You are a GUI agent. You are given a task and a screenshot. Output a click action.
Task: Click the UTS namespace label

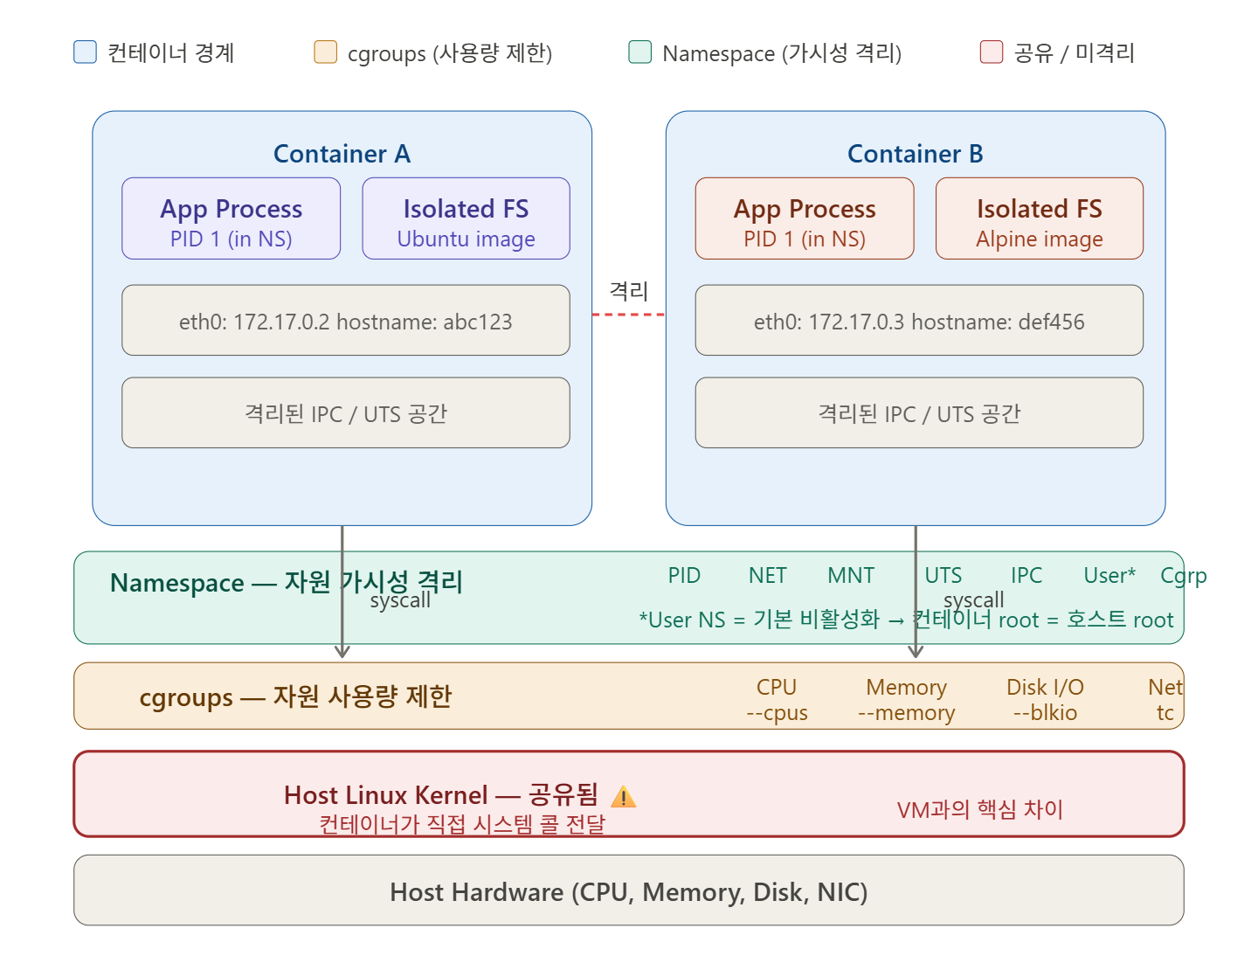[x=943, y=576]
